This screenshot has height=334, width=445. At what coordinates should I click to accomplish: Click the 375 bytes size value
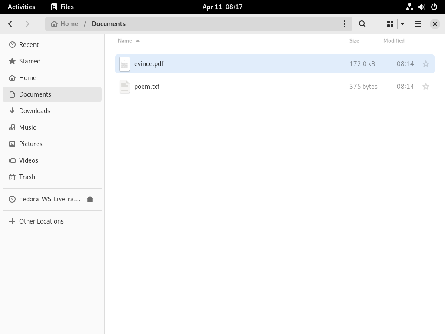(x=363, y=87)
